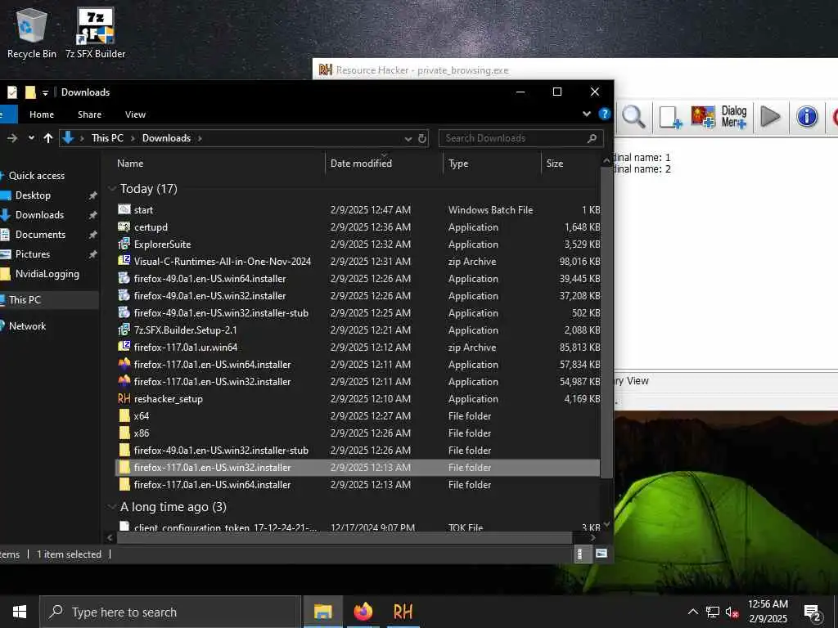Open the Share ribbon tab
The width and height of the screenshot is (838, 628).
point(89,114)
